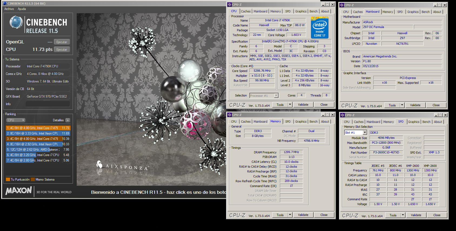This screenshot has height=231, width=456.
Task: Click the MAXON logo at bottom left
Action: coord(19,191)
